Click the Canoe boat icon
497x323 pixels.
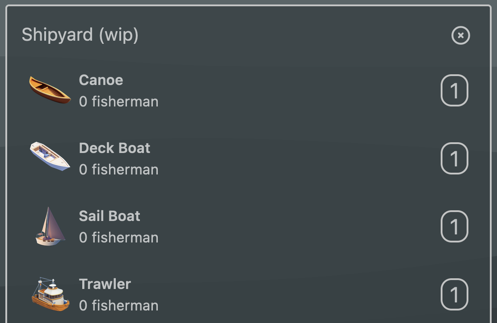50,90
